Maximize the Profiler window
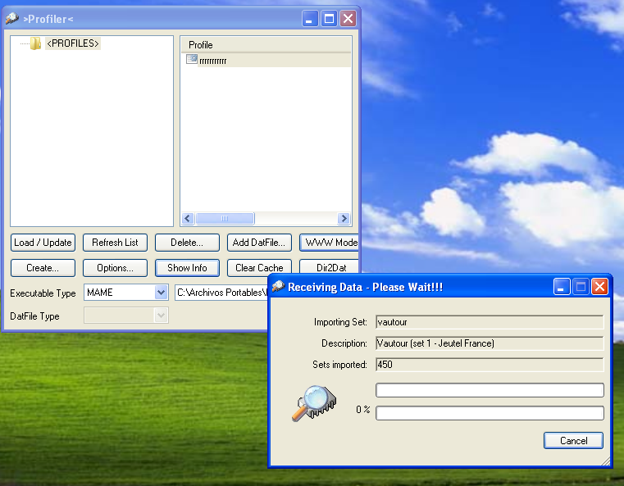624x486 pixels. 329,19
